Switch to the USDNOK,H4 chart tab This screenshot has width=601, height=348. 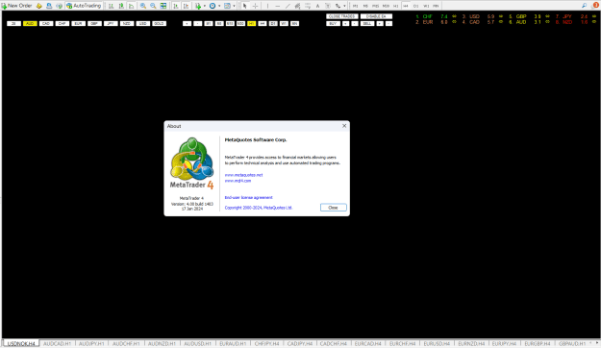[x=21, y=344]
